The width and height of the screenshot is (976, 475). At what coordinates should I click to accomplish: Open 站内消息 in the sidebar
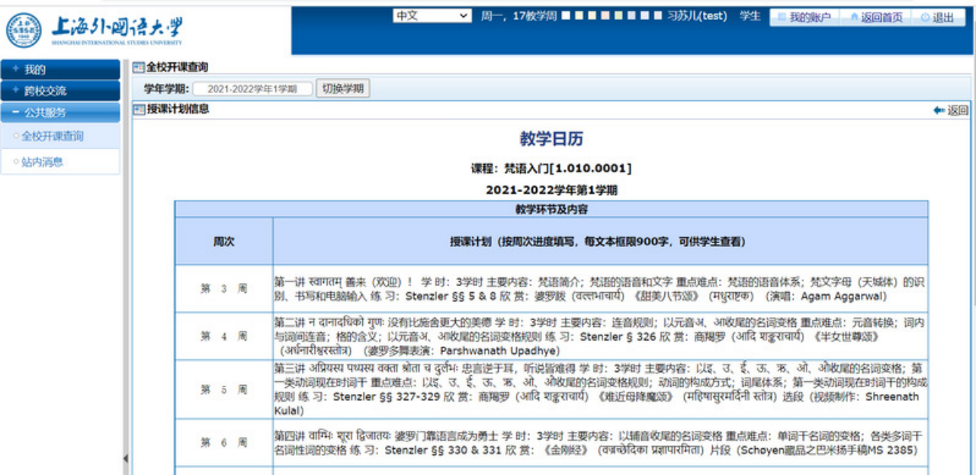[43, 162]
